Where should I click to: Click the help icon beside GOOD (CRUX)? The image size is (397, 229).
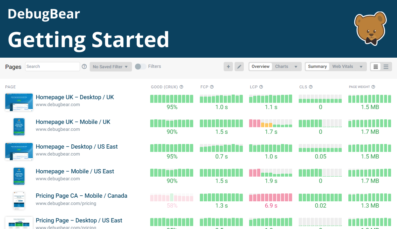pyautogui.click(x=181, y=87)
